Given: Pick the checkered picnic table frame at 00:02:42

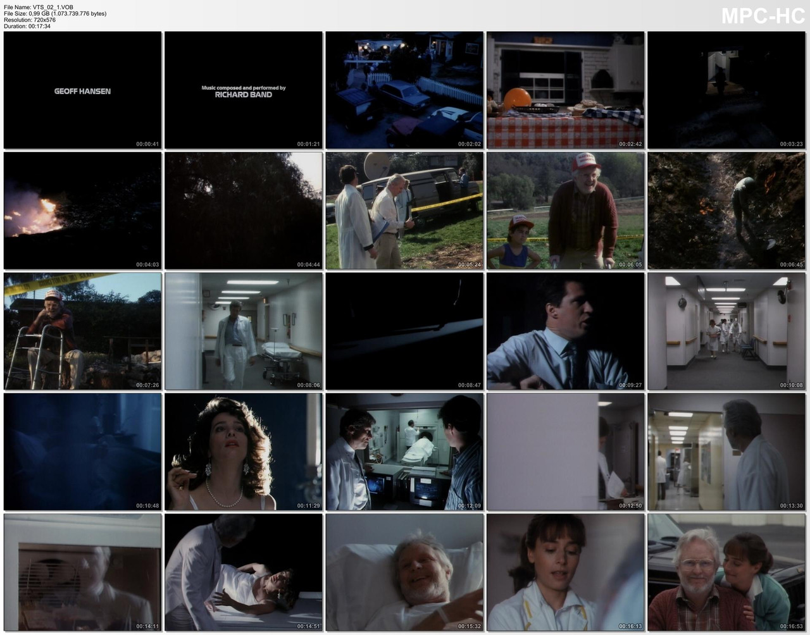Looking at the screenshot, I should [566, 90].
